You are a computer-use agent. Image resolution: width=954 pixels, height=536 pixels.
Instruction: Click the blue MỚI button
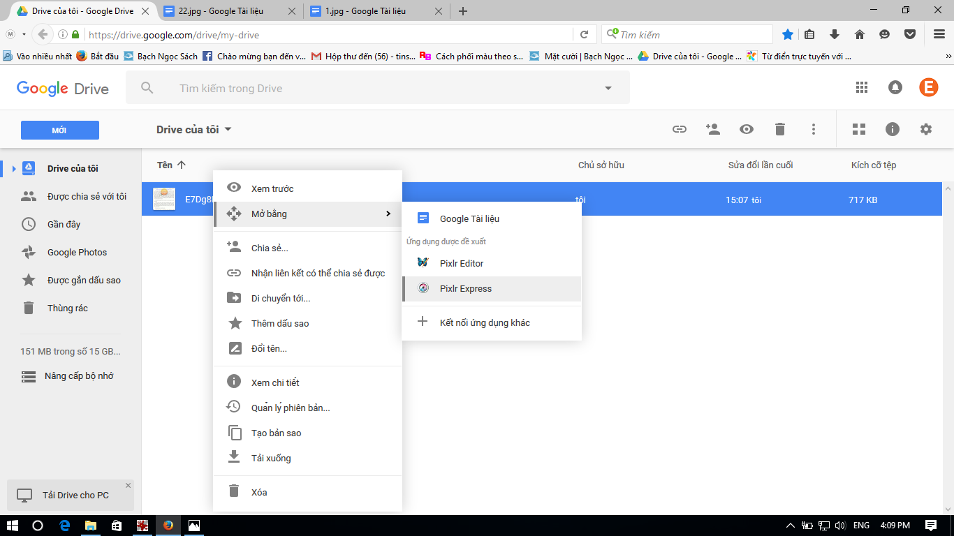click(x=60, y=131)
